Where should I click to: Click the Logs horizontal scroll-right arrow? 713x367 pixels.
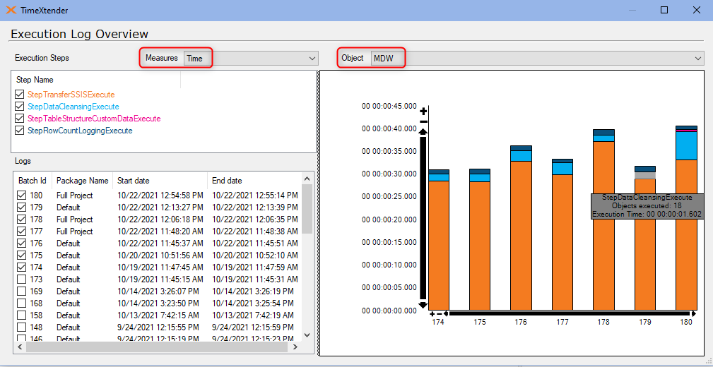pos(295,347)
